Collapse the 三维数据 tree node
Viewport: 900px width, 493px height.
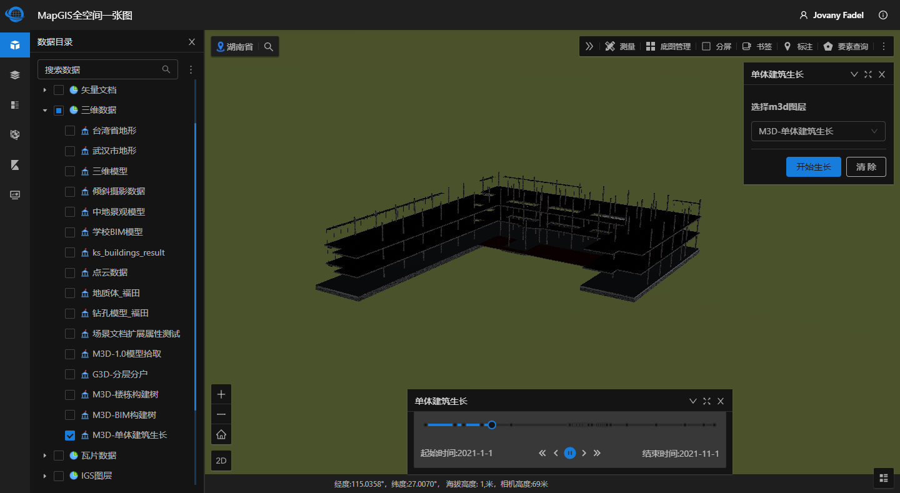(x=44, y=110)
